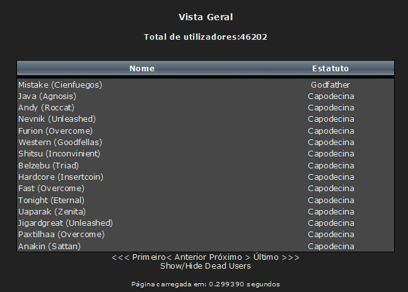Screen dimensions: 408x292
Task: Click Furion (Overcome) name
Action: (x=55, y=131)
